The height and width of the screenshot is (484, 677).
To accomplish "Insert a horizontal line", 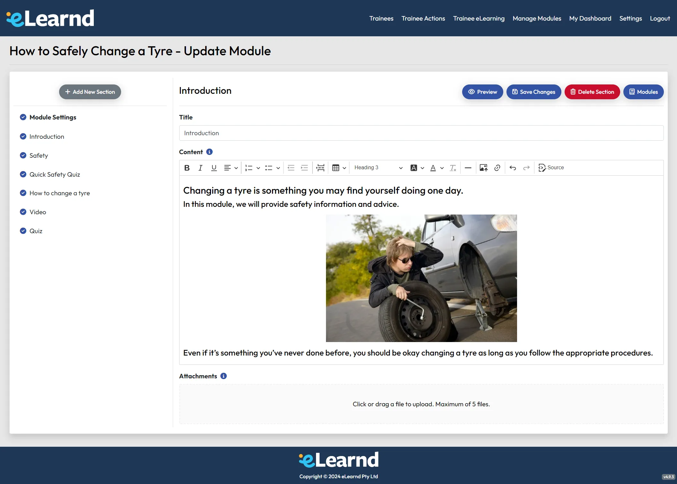I will click(x=468, y=168).
